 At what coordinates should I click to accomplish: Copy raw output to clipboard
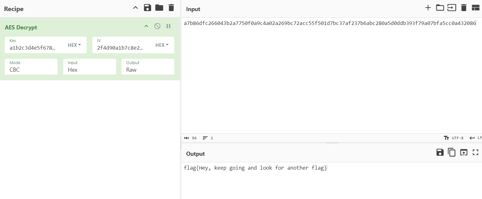click(452, 153)
